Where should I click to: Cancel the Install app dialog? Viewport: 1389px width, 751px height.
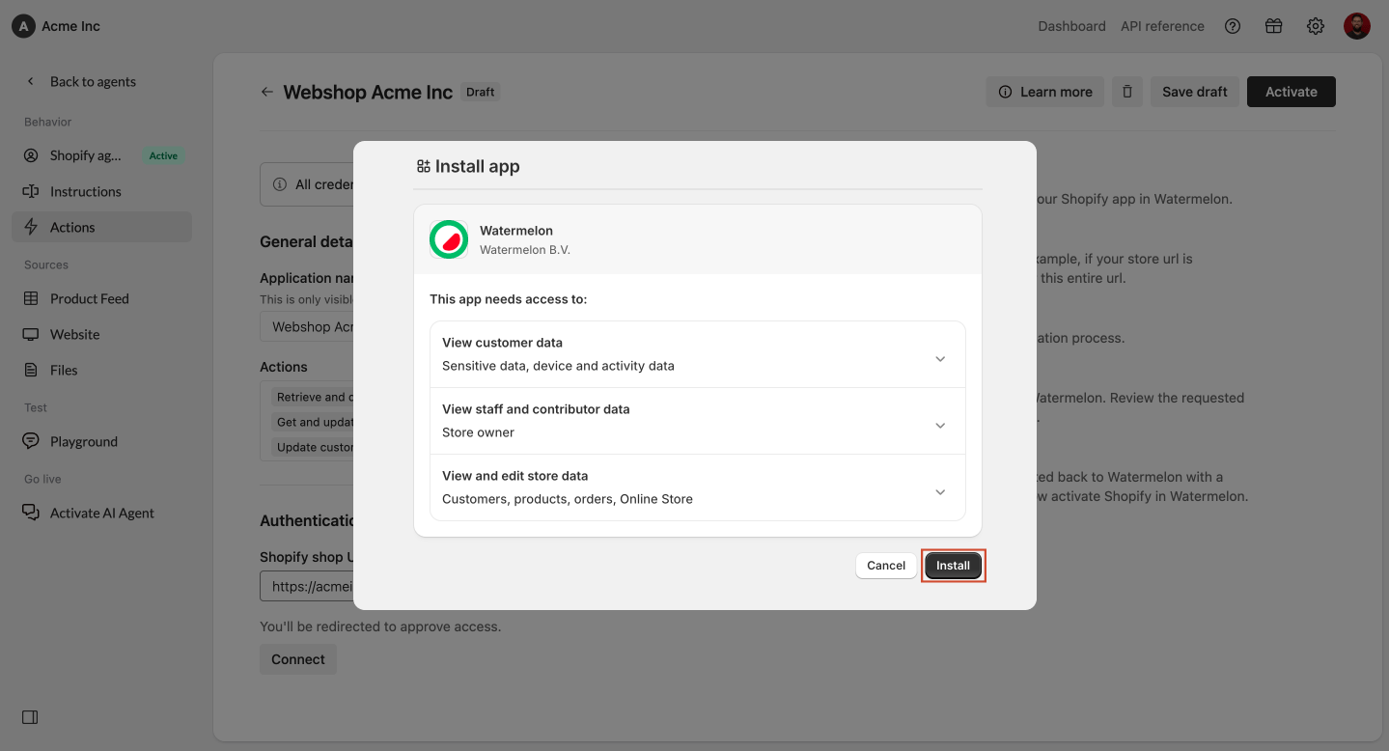click(886, 566)
